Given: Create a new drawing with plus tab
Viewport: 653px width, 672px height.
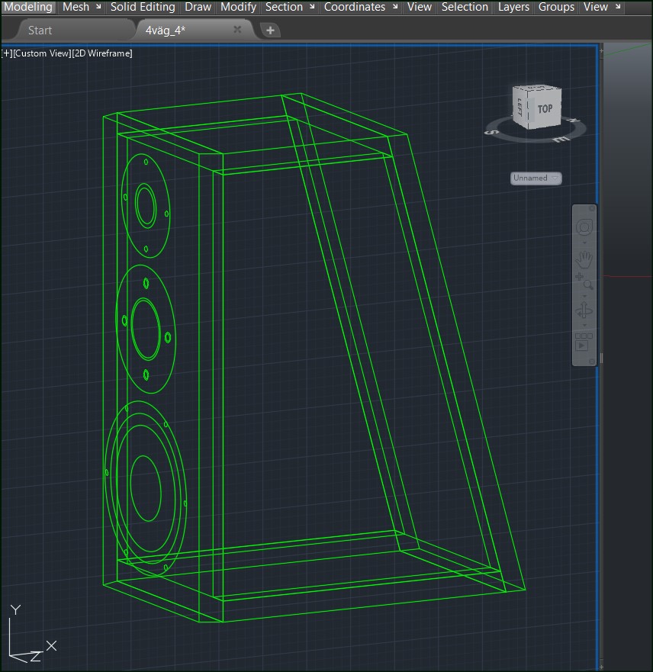Looking at the screenshot, I should pyautogui.click(x=270, y=31).
